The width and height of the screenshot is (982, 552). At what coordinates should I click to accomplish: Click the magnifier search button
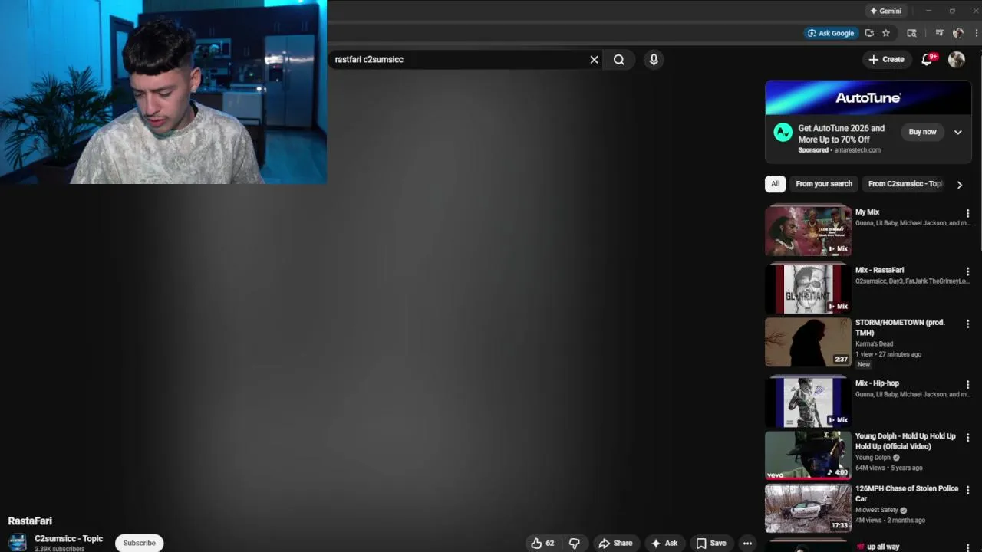[x=619, y=59]
